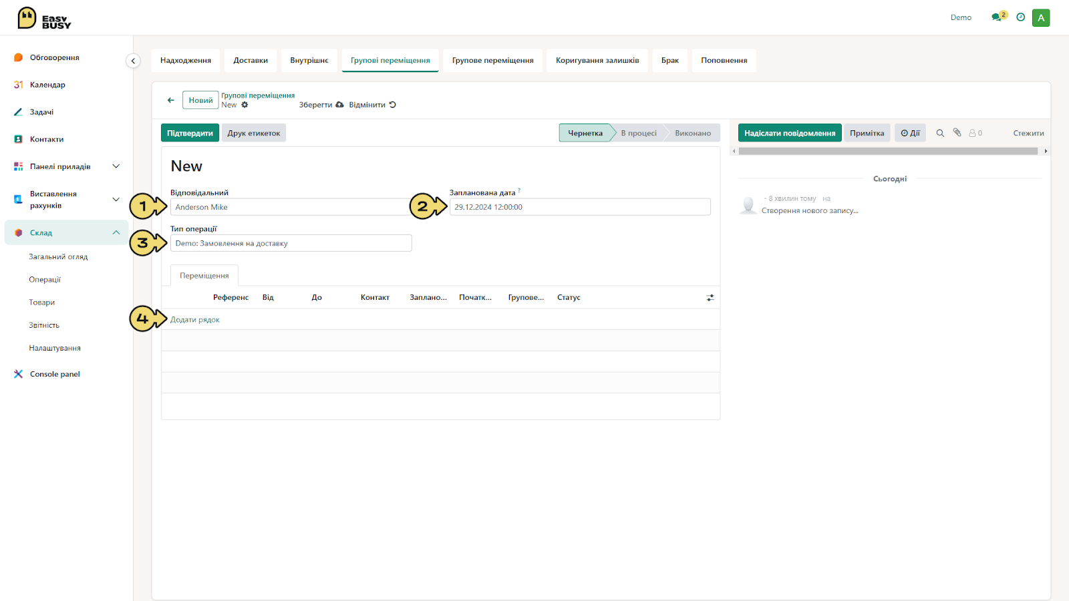The width and height of the screenshot is (1069, 601).
Task: Go back using the left arrow
Action: click(171, 100)
